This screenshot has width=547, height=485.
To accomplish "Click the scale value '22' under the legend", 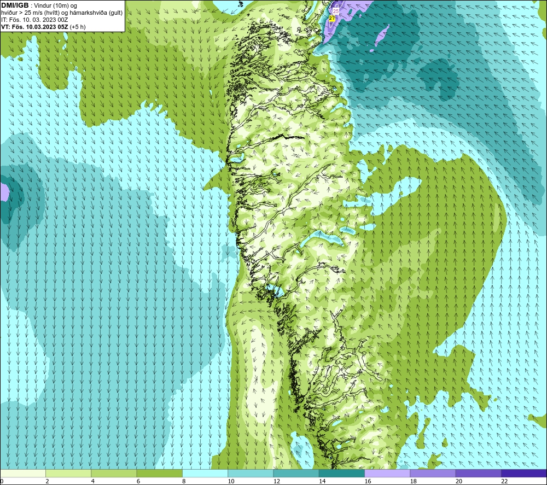I will (504, 481).
